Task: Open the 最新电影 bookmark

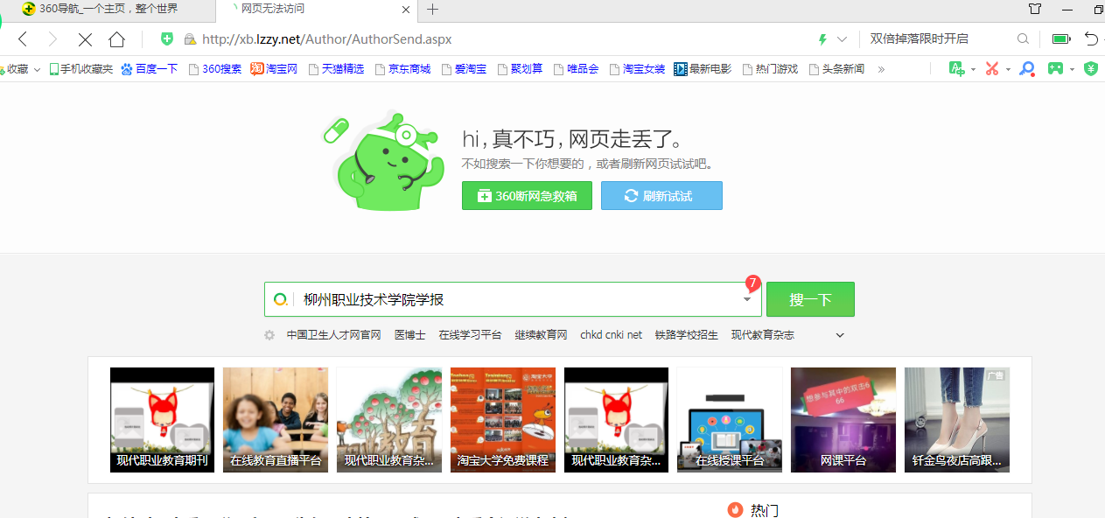Action: (703, 69)
